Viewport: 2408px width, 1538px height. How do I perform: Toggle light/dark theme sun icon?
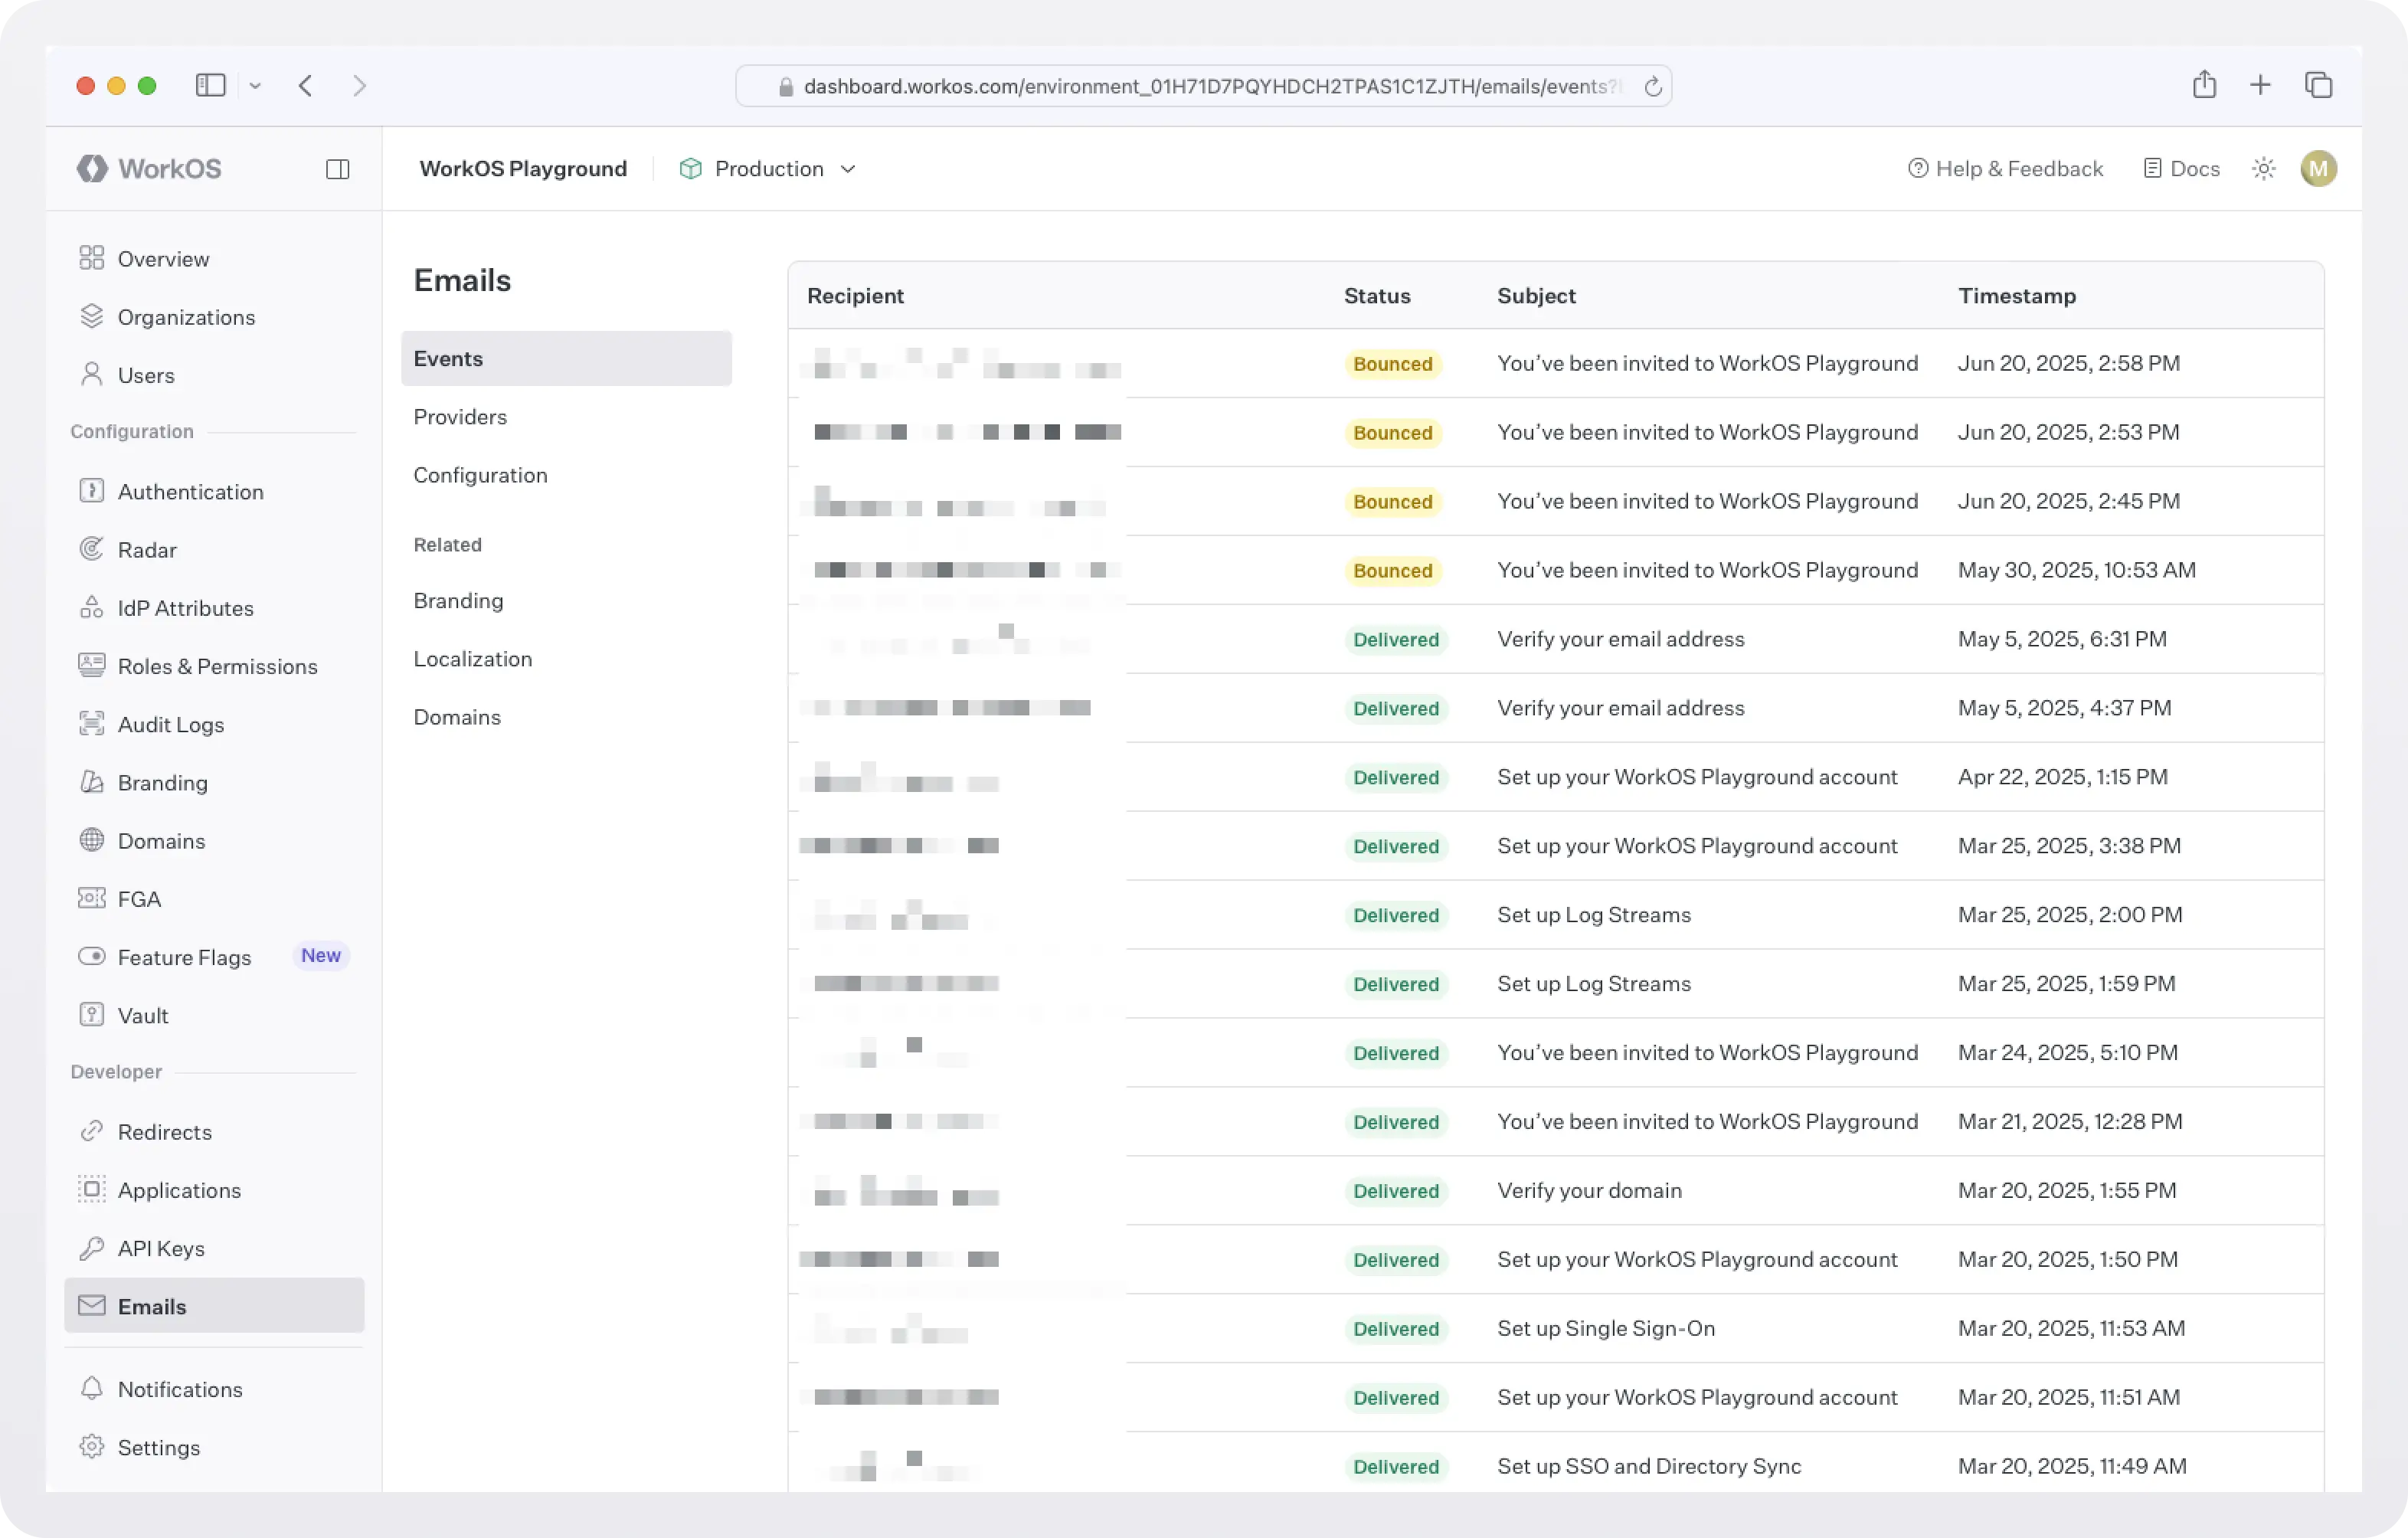coord(2263,169)
